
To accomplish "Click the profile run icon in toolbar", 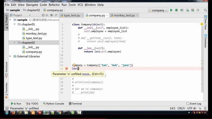I will pos(187,10).
